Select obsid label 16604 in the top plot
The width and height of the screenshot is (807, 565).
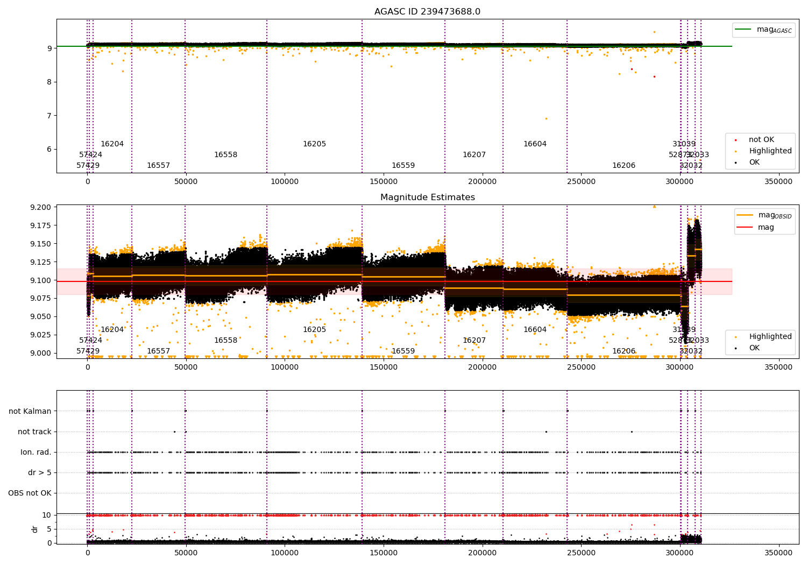click(535, 144)
